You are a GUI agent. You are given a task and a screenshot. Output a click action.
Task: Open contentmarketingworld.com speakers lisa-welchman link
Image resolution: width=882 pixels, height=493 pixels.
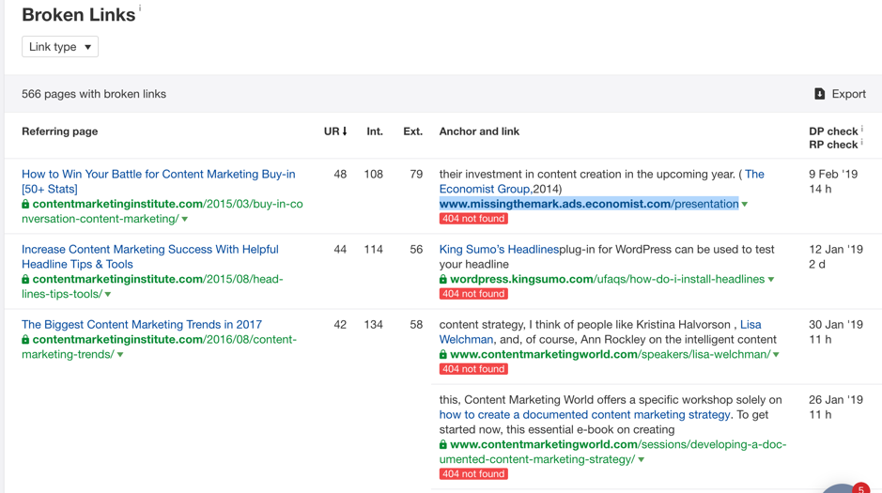point(610,355)
